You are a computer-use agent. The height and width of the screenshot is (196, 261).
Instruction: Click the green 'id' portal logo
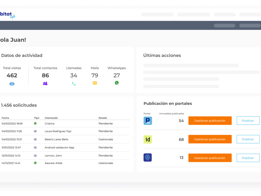pos(148,139)
